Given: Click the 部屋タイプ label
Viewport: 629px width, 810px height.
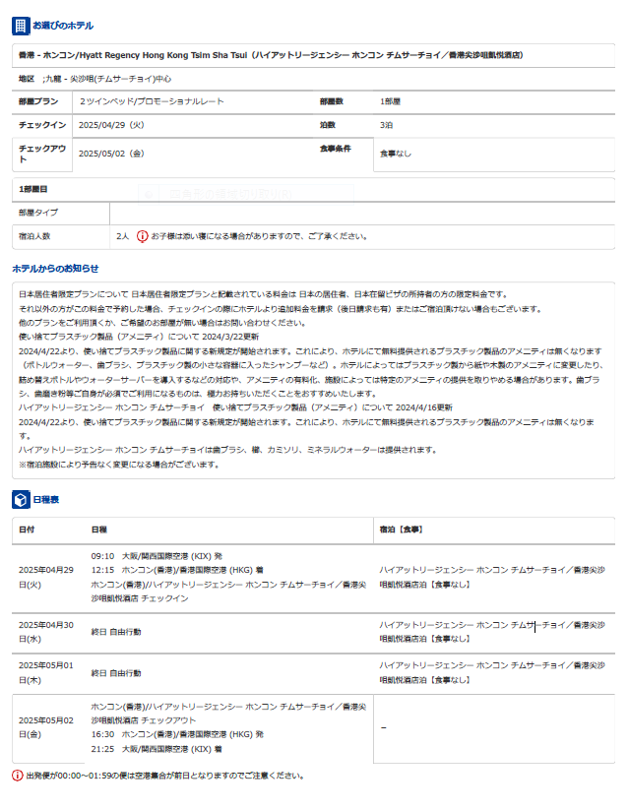Looking at the screenshot, I should pos(38,213).
